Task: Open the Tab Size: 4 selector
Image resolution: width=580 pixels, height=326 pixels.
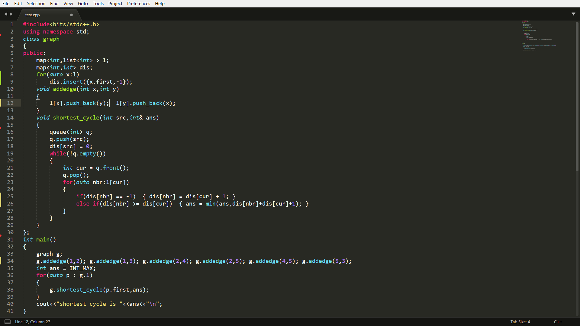Action: [x=520, y=322]
